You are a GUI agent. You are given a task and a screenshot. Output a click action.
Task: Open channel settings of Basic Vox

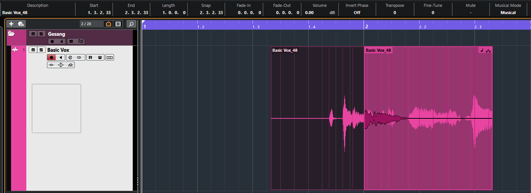pos(70,57)
